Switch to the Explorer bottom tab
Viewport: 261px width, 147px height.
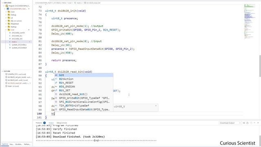(5, 144)
